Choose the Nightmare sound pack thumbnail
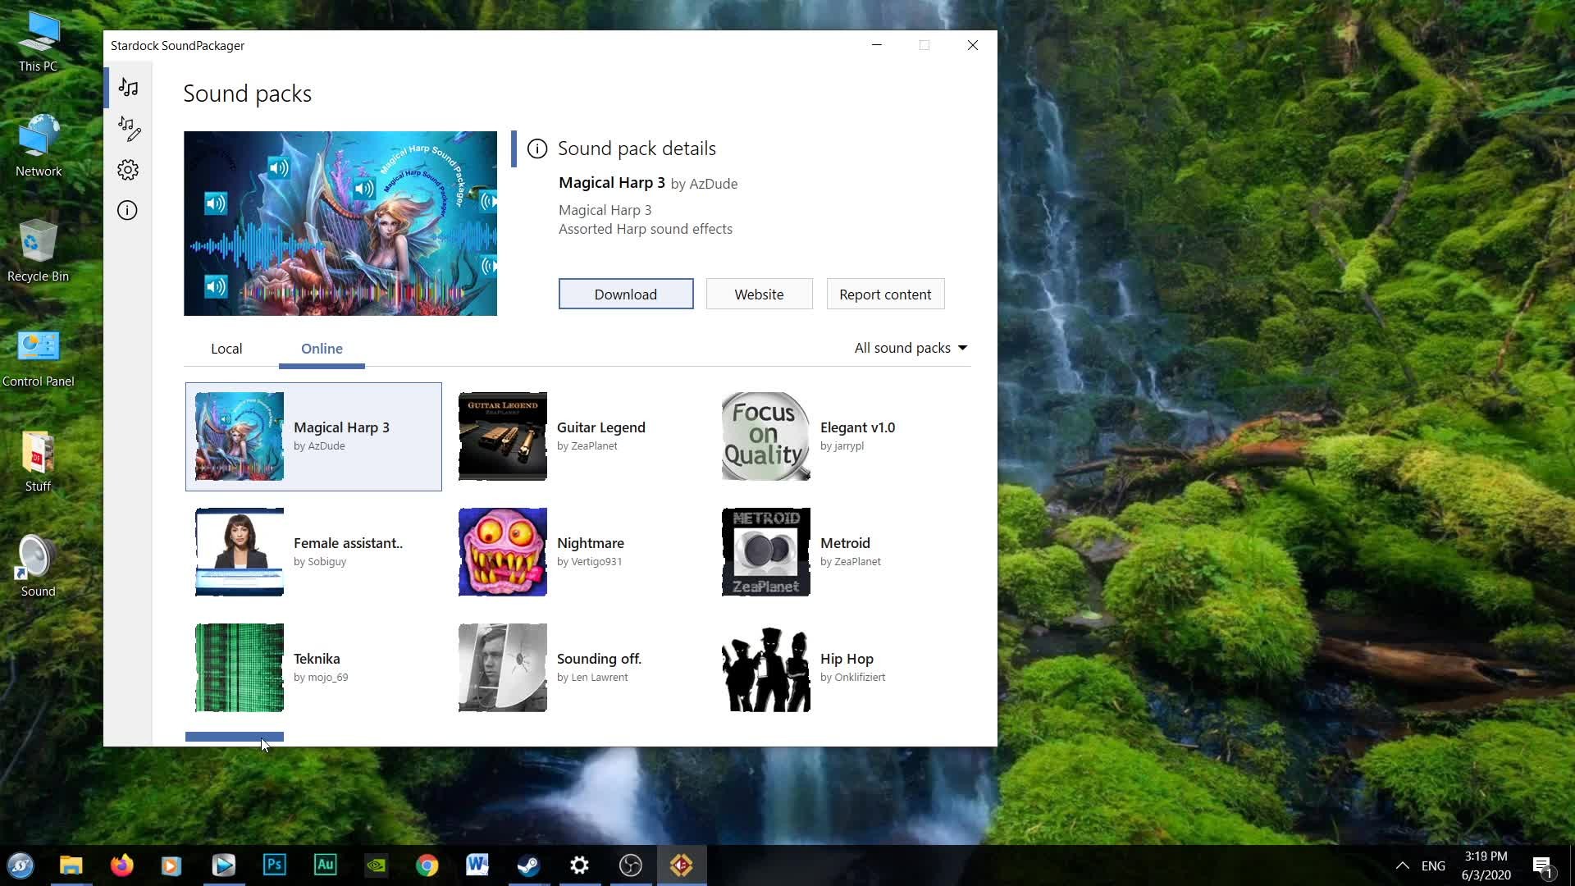1575x886 pixels. click(x=503, y=552)
